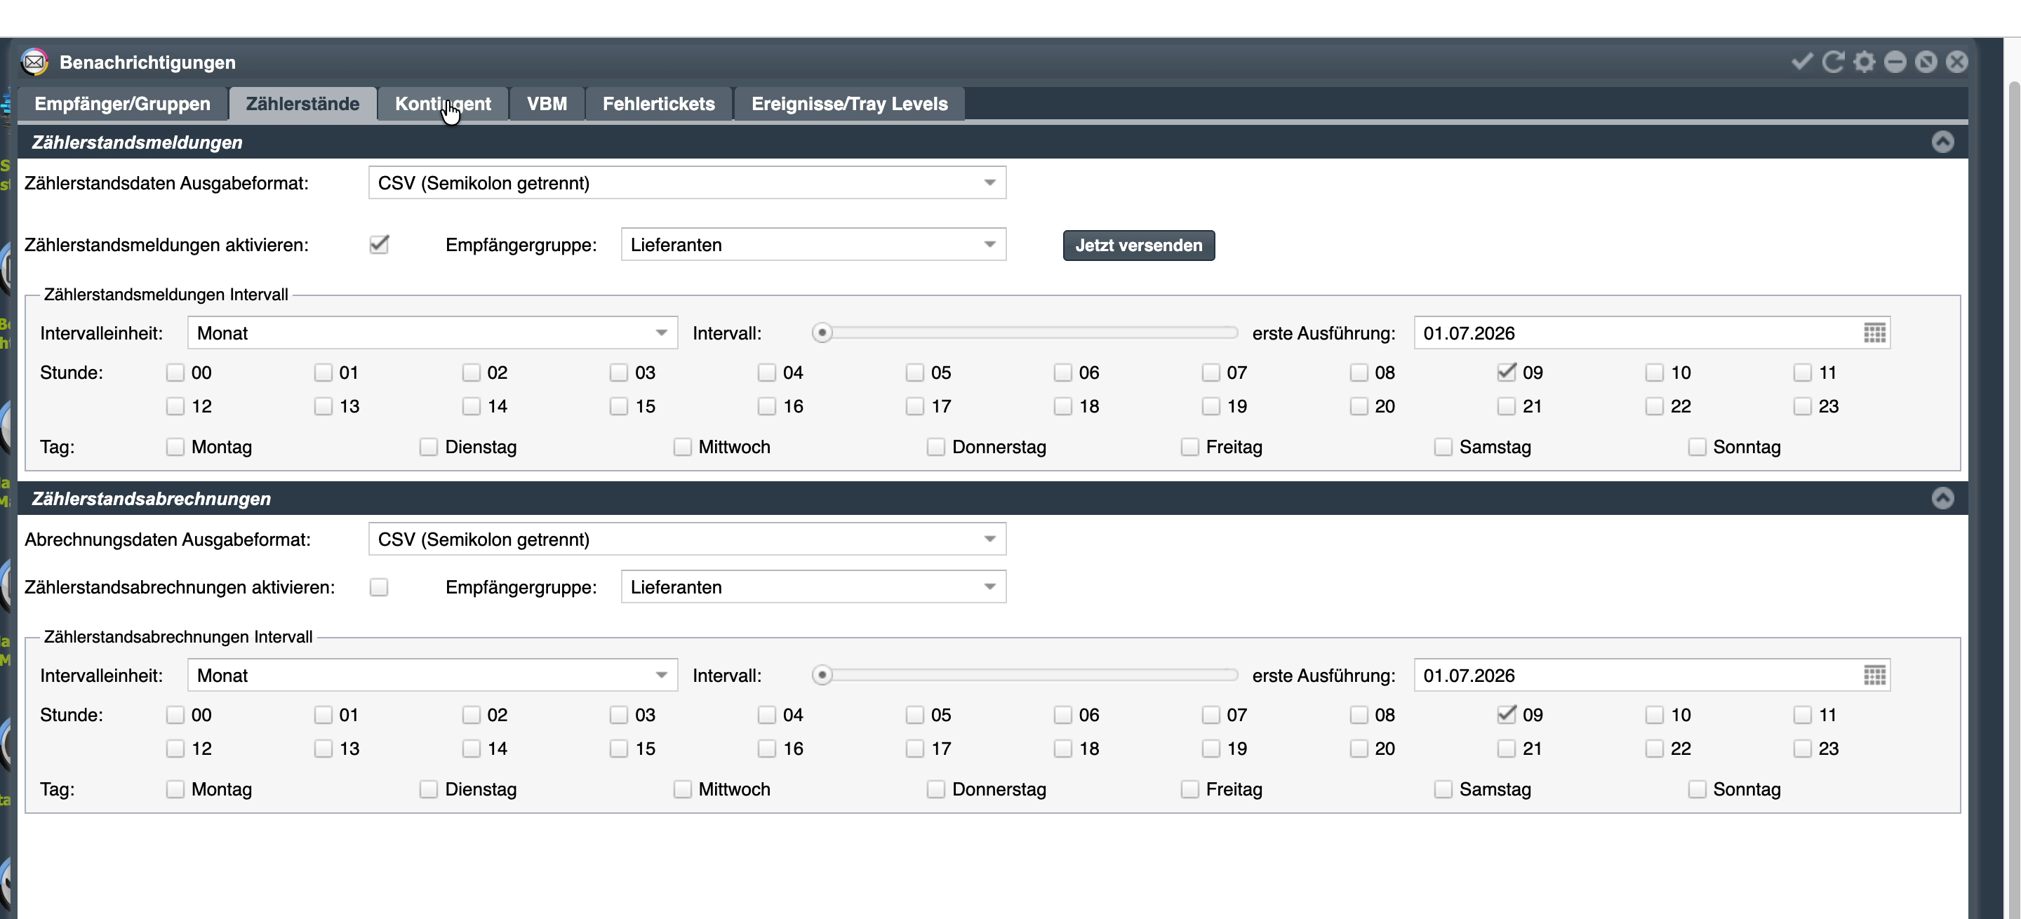The image size is (2021, 919).
Task: Click Intervall slider handle in Zählerstandsmeldungen
Action: pos(822,333)
